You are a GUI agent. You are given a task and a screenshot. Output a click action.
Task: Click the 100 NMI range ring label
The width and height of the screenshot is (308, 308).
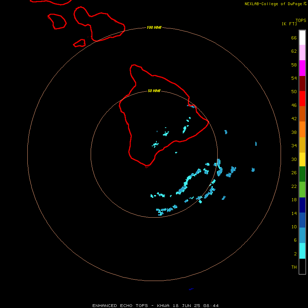154,27
